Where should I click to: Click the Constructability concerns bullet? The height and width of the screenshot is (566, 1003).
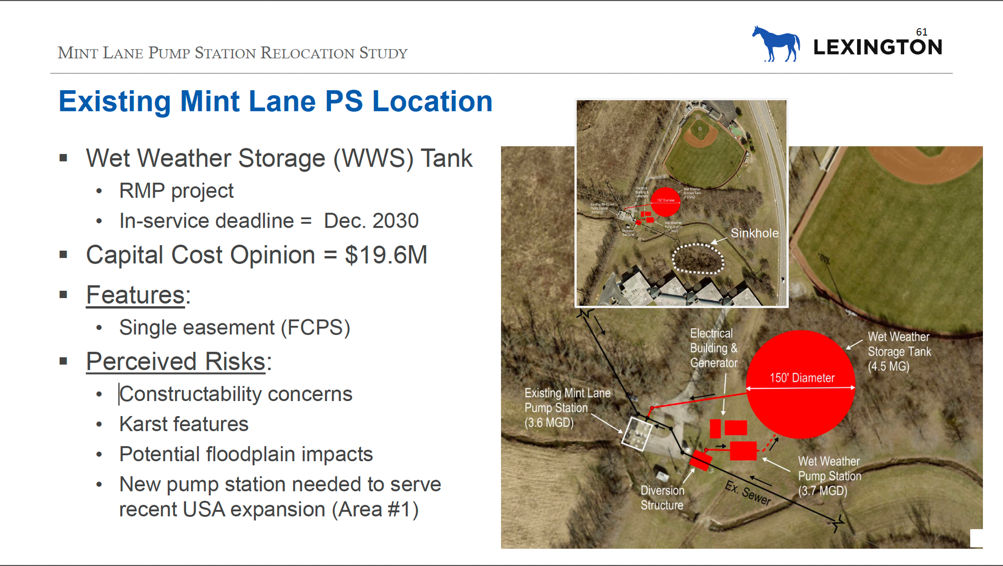coord(236,394)
